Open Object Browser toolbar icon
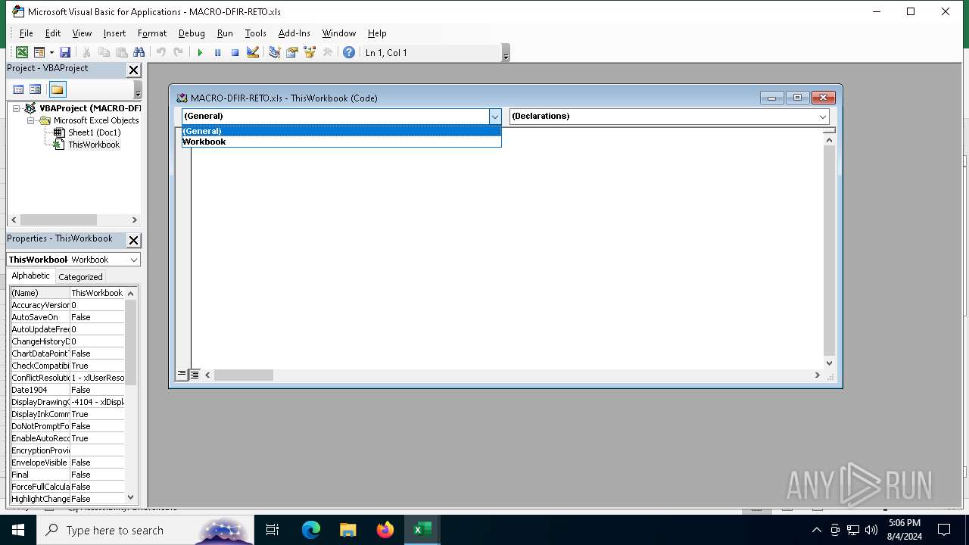The image size is (969, 545). pyautogui.click(x=310, y=52)
